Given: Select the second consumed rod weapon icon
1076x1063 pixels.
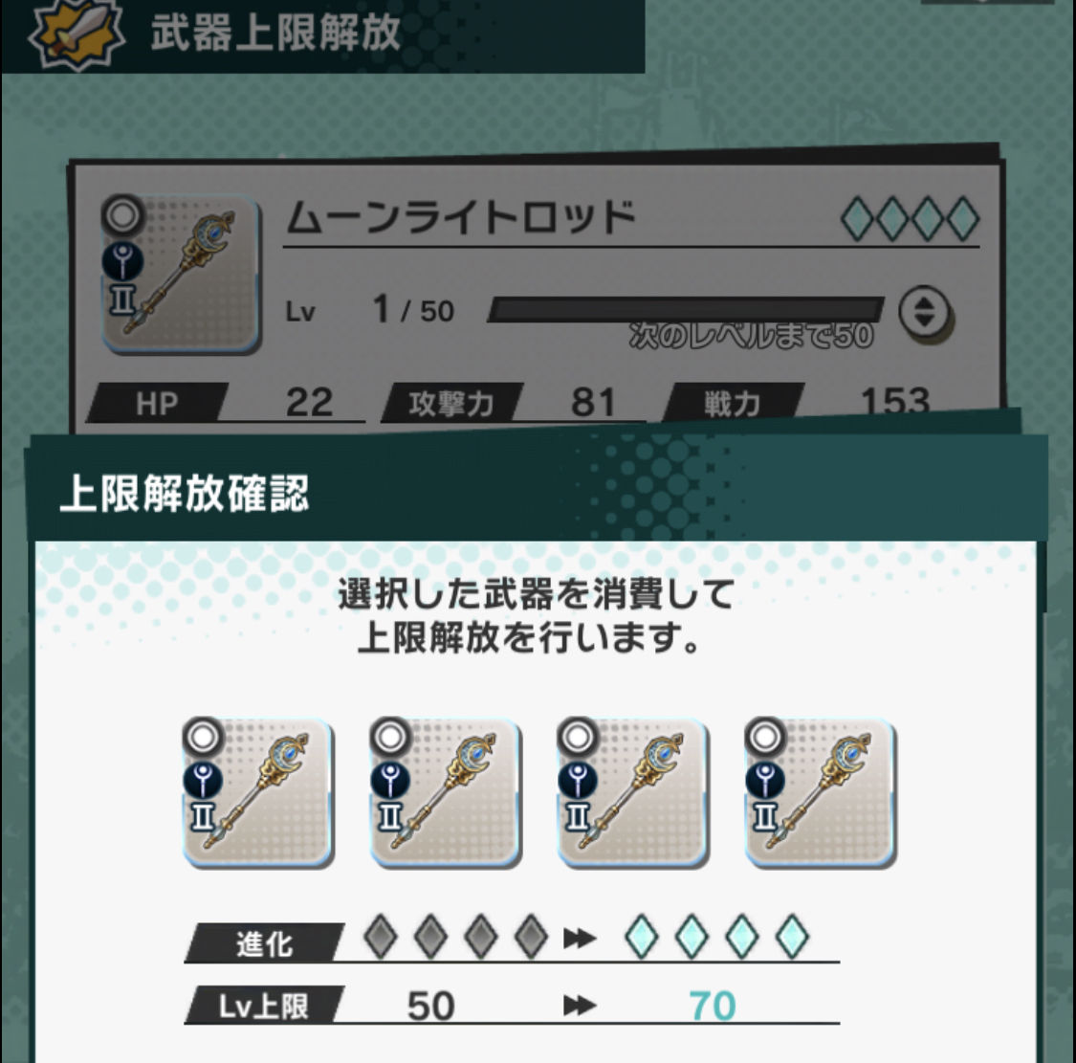Looking at the screenshot, I should [446, 793].
